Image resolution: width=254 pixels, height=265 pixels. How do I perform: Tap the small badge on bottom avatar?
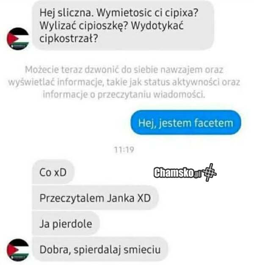(18, 257)
